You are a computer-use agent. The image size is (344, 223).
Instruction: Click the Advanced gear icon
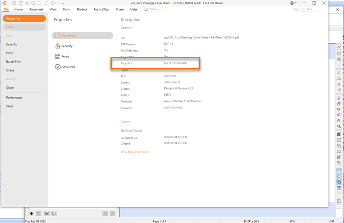58,67
